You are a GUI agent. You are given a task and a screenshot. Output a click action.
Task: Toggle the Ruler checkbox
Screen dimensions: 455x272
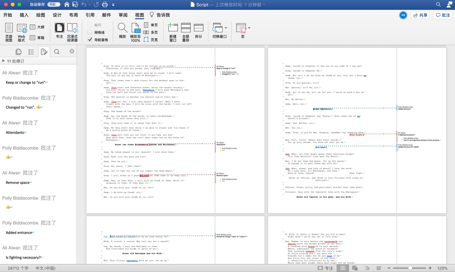(90, 25)
